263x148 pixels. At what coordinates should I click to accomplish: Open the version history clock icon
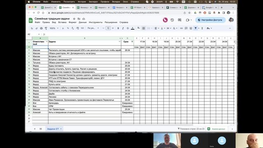point(172,20)
